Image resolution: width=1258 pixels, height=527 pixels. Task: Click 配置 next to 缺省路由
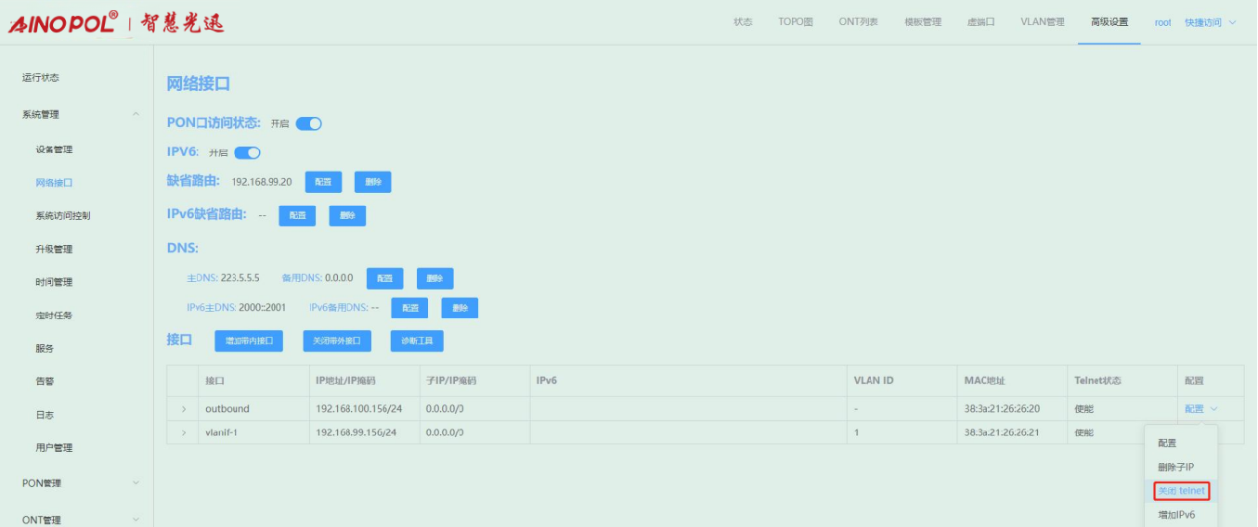click(323, 182)
